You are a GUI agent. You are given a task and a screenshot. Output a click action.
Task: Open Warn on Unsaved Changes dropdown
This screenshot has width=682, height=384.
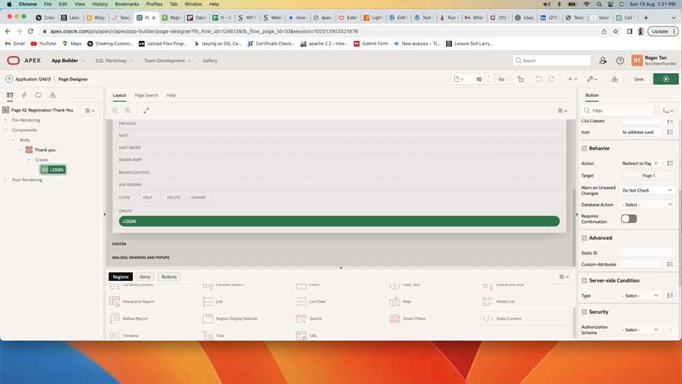coord(648,190)
